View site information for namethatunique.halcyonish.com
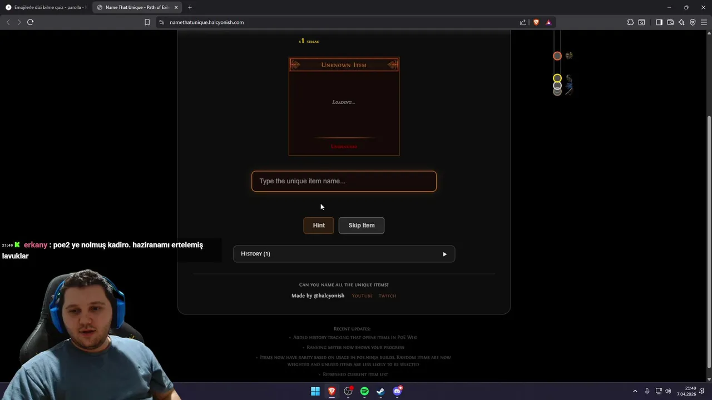Screen dimensions: 712x400 [x=161, y=22]
